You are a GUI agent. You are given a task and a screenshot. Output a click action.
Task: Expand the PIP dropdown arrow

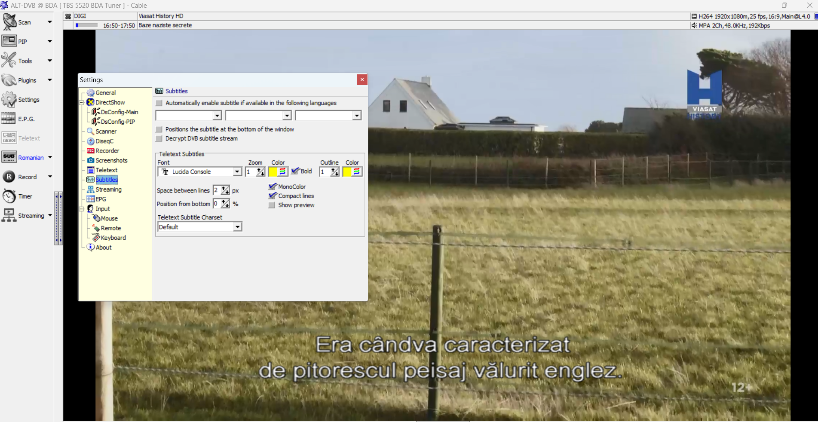click(50, 41)
